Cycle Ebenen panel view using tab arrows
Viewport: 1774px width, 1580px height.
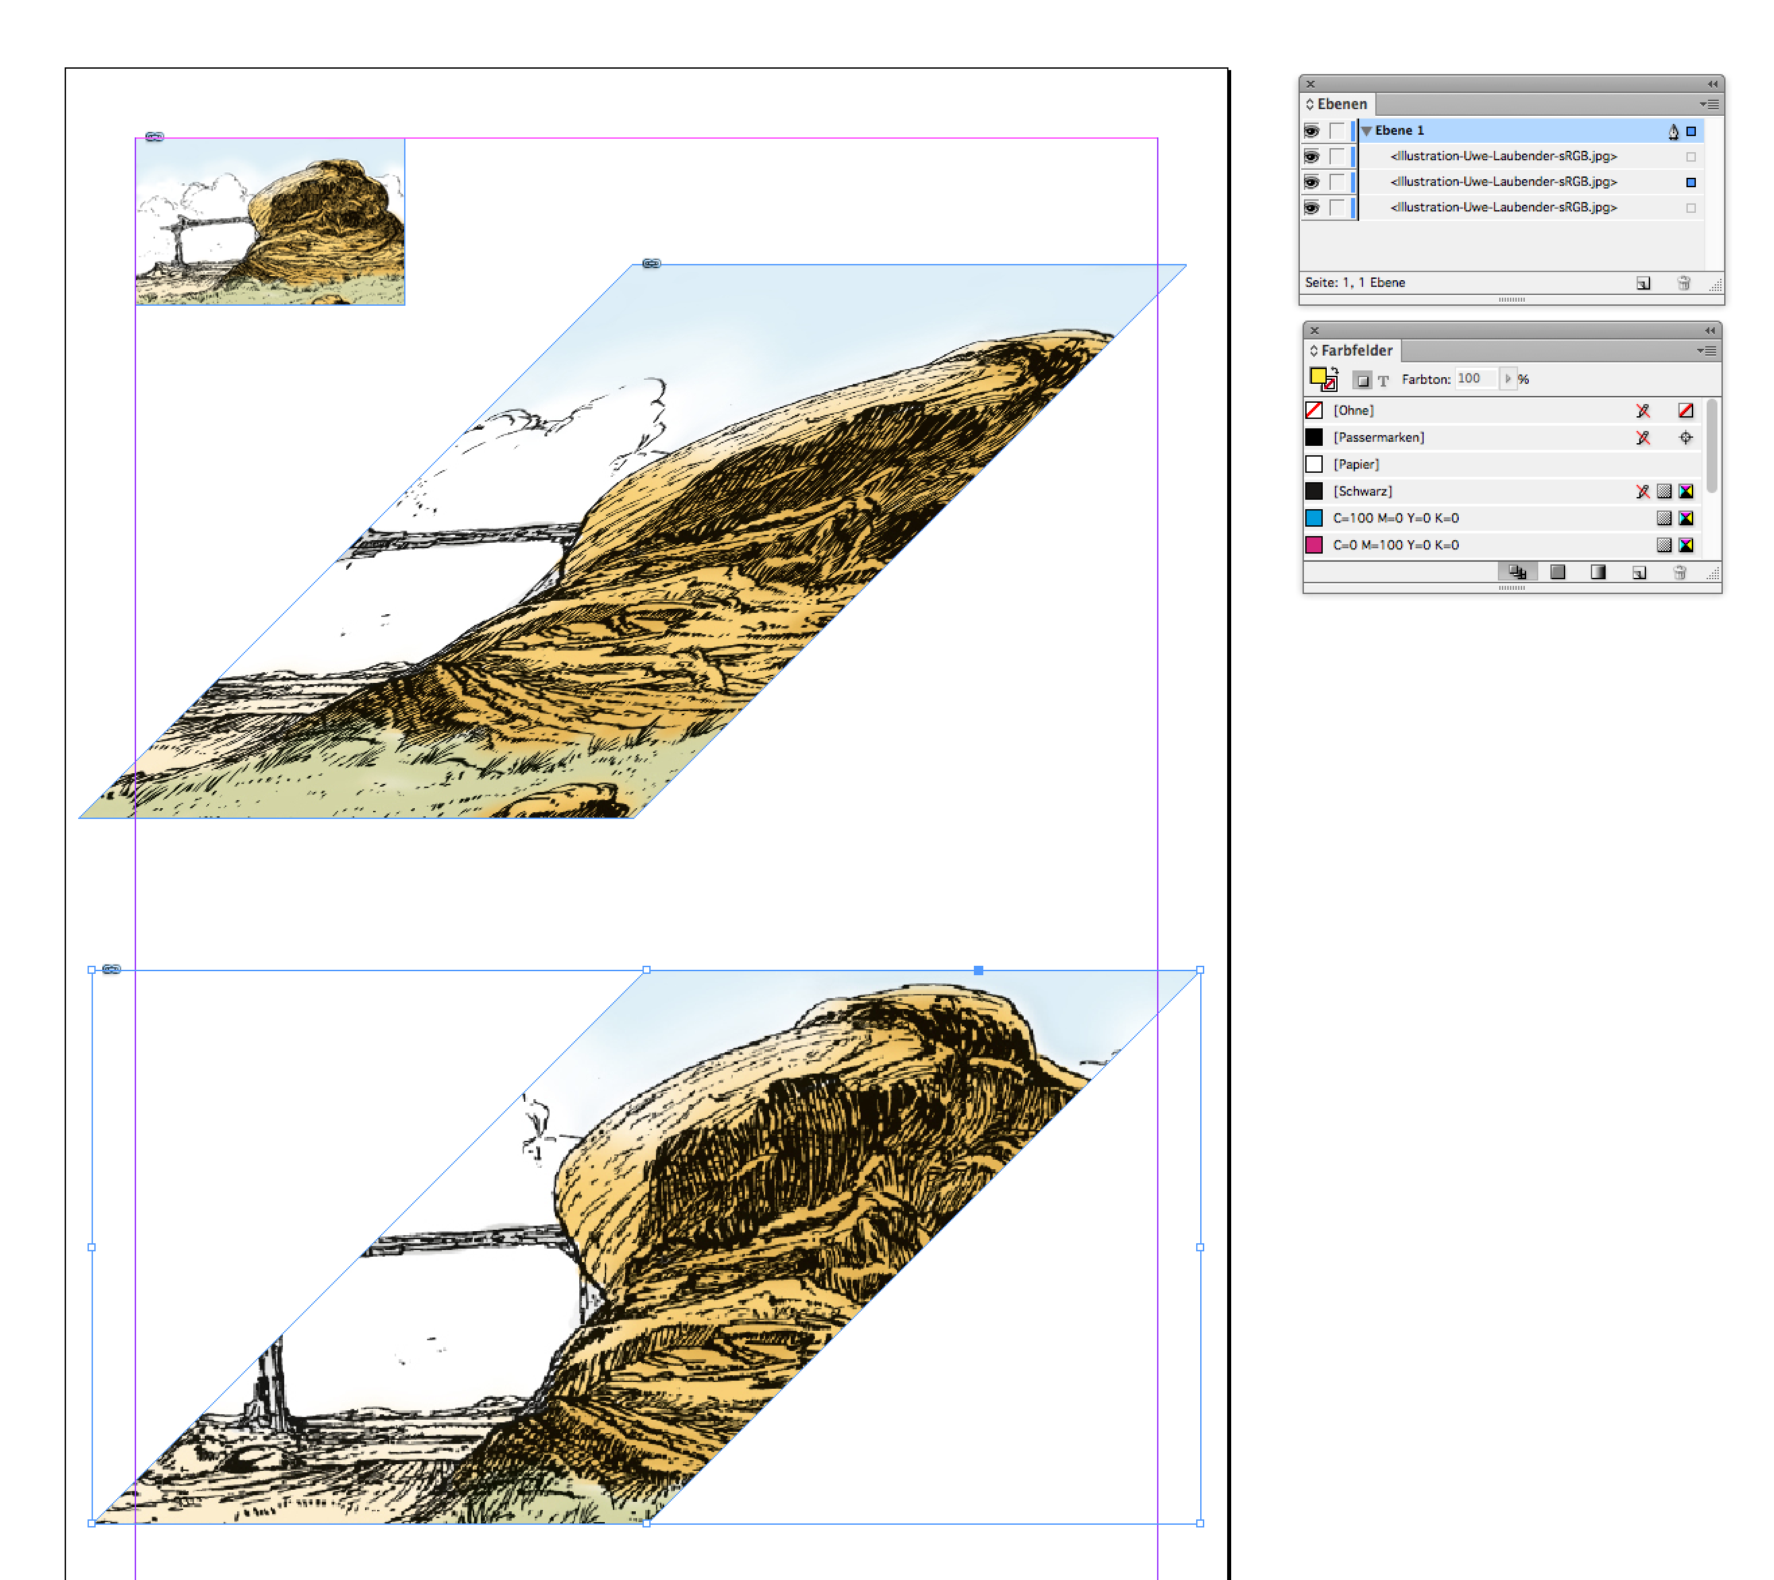(x=1309, y=104)
